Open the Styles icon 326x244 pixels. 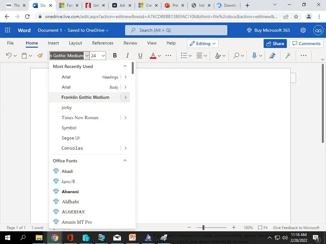[218, 56]
